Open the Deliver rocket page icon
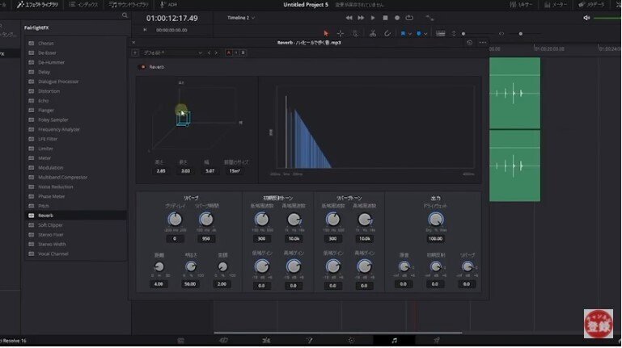Screen dimensions: 622x348 click(437, 341)
